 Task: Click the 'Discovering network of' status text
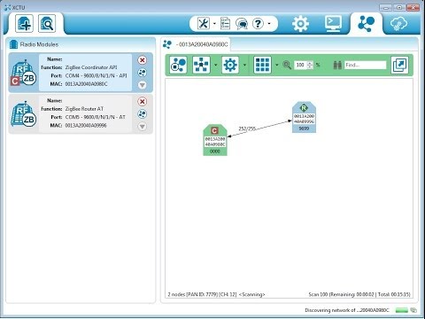(x=347, y=310)
